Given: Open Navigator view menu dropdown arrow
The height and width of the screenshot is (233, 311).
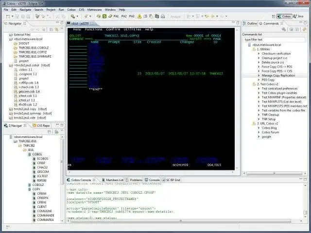Looking at the screenshot, I should (62, 29).
